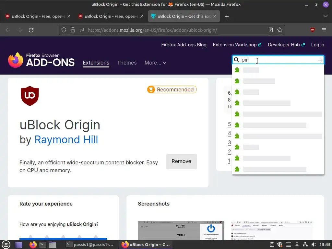Switch to first uBlock Origin tab
Viewport: 332px width, 249px height.
click(38, 16)
